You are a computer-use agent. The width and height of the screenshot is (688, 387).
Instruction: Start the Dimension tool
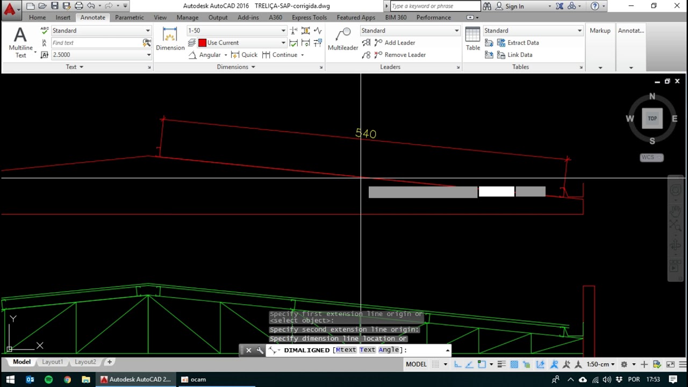pyautogui.click(x=170, y=39)
